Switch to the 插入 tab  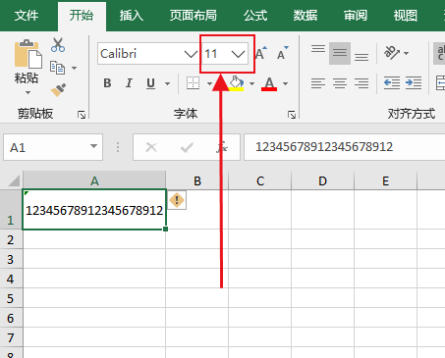pos(132,16)
